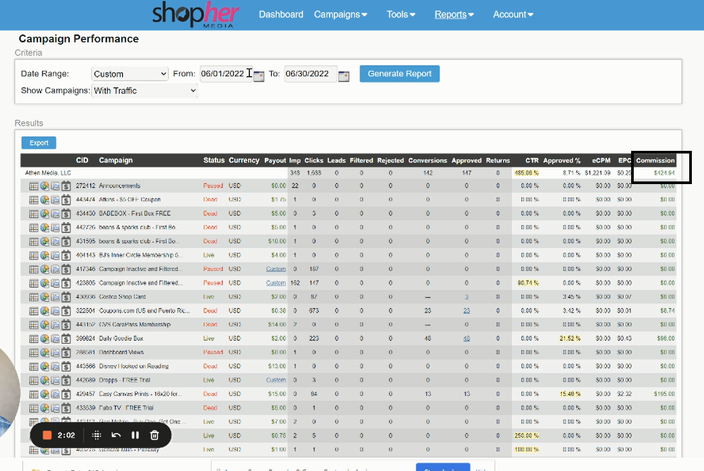The height and width of the screenshot is (471, 704).
Task: Go to ShopHer Media logo home
Action: (x=195, y=15)
